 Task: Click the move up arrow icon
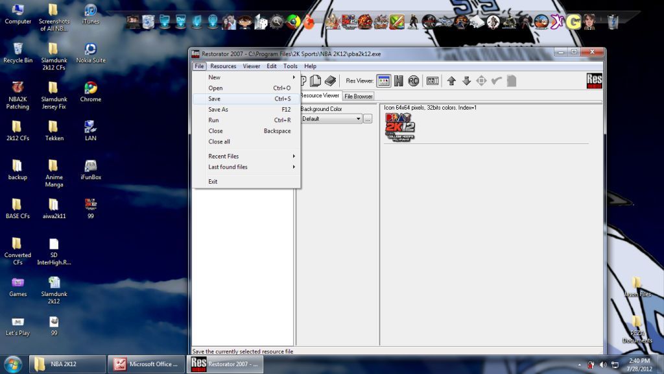coord(451,81)
